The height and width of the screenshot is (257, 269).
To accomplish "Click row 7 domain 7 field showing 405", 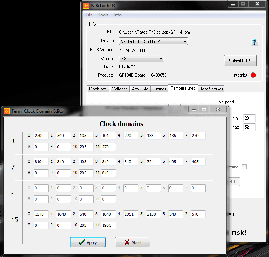I will pyautogui.click(x=198, y=162).
